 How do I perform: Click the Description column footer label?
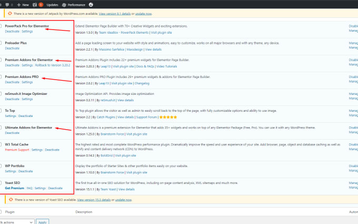click(84, 212)
